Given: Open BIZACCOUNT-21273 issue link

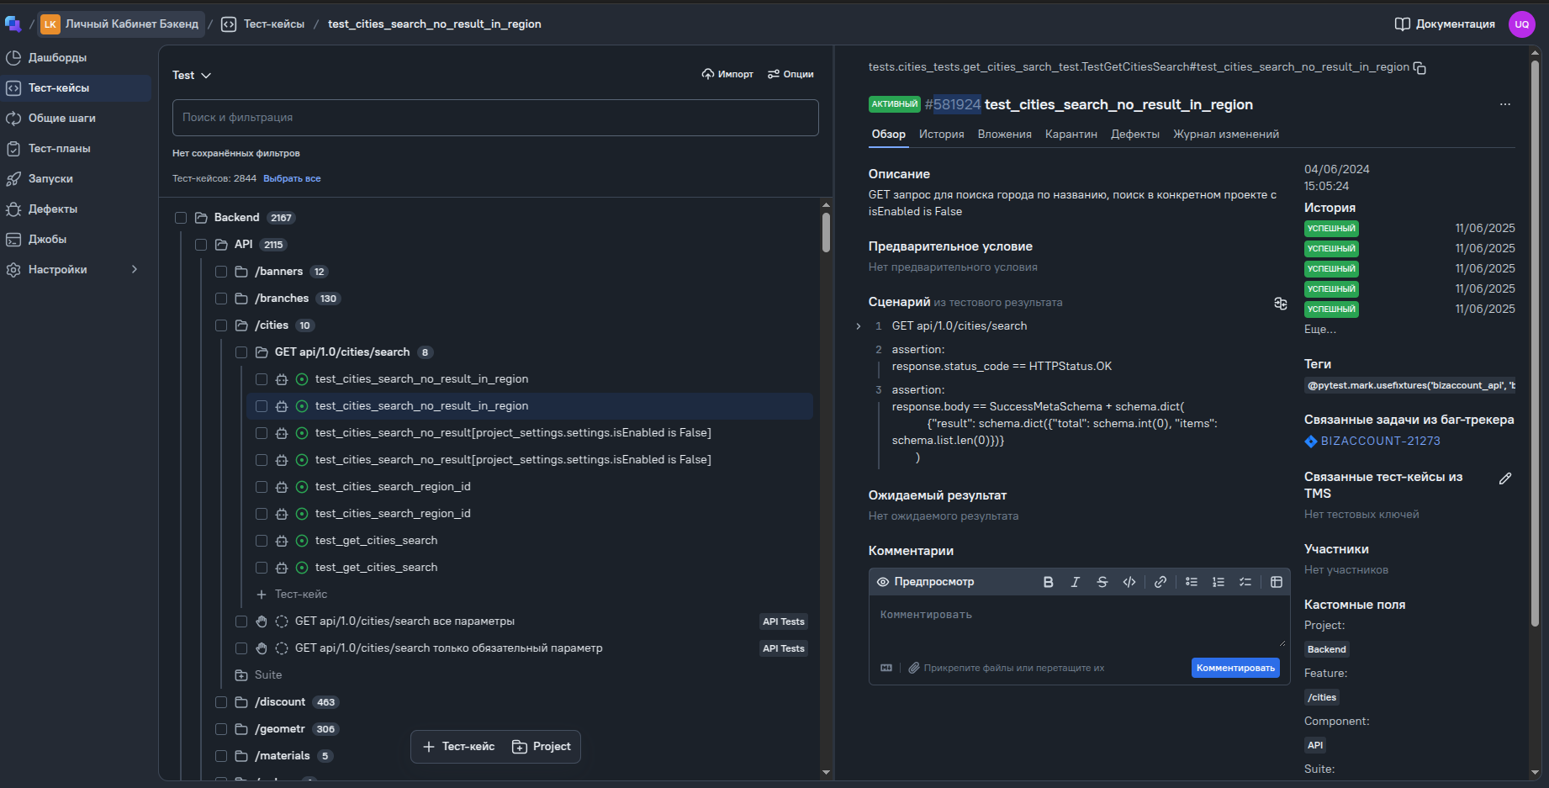Looking at the screenshot, I should (1380, 442).
